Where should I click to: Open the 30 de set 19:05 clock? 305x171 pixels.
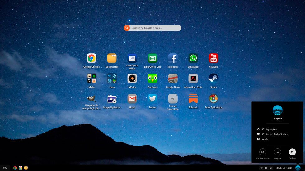coord(284,168)
